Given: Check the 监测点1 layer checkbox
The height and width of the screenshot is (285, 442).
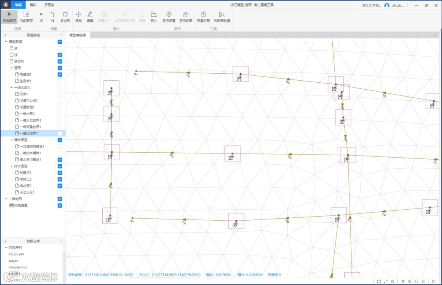Looking at the screenshot, I should point(60,81).
